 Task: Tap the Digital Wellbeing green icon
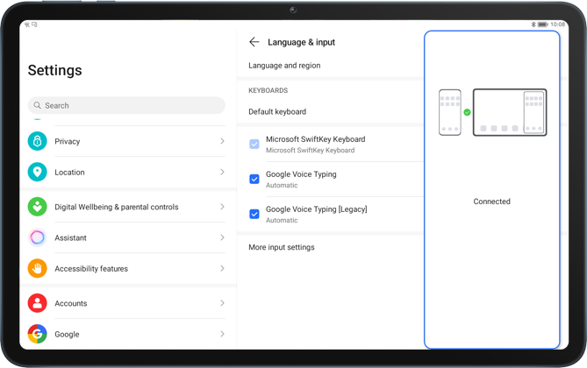pos(37,208)
